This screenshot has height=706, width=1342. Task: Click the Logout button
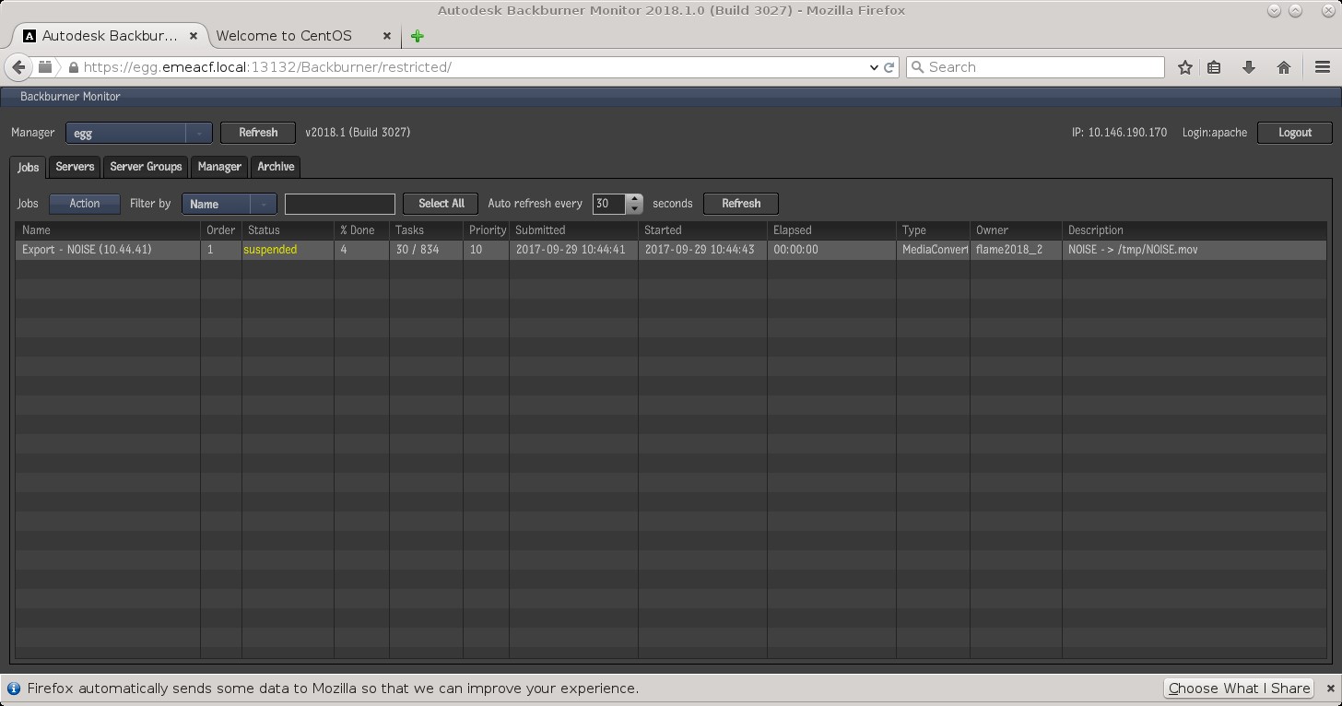tap(1295, 133)
